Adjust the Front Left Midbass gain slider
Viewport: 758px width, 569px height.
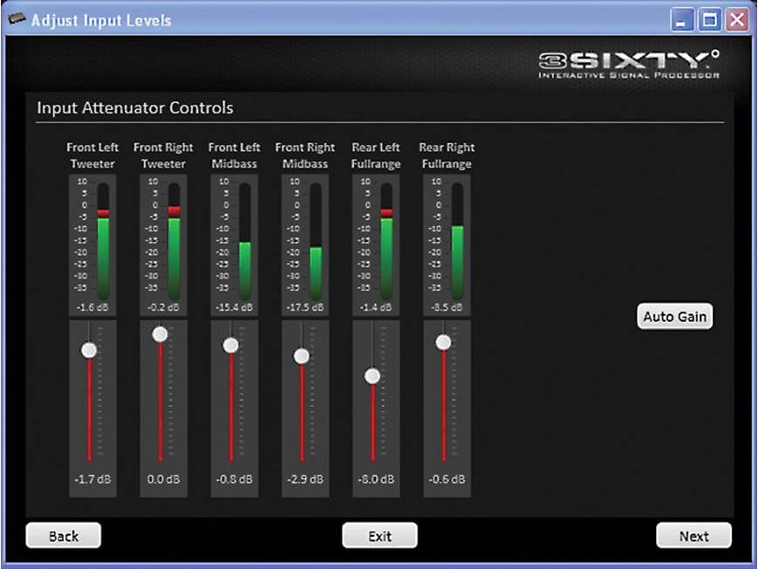232,343
